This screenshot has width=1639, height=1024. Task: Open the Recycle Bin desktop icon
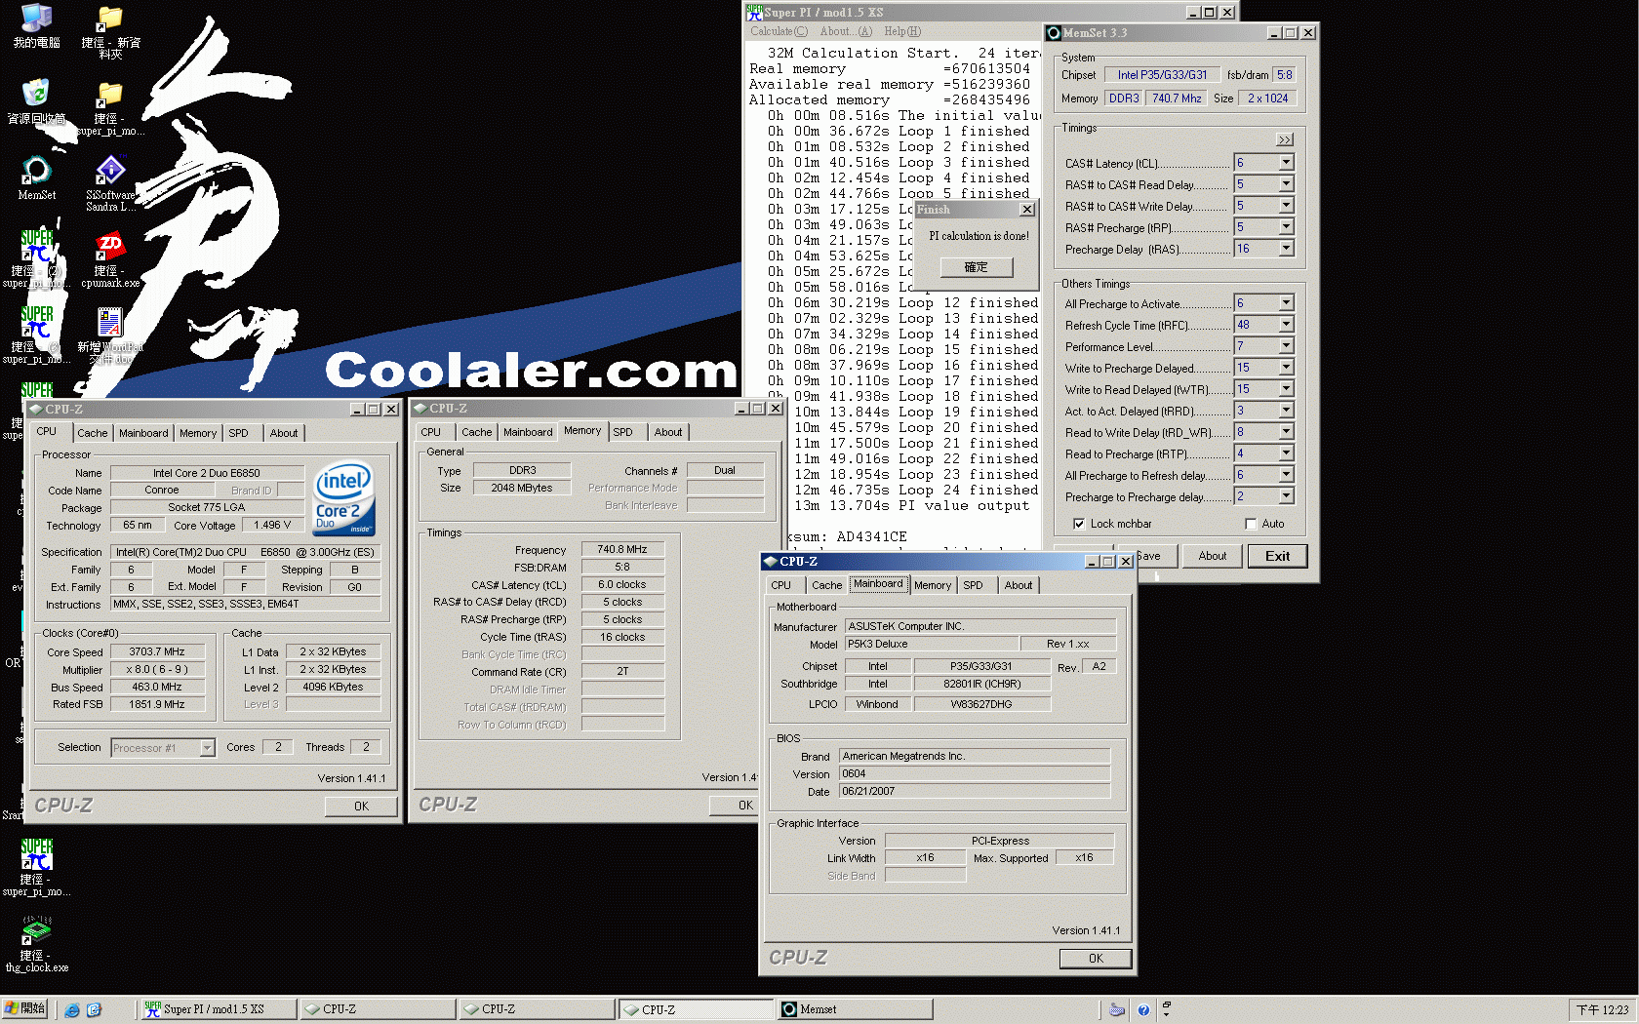coord(36,101)
